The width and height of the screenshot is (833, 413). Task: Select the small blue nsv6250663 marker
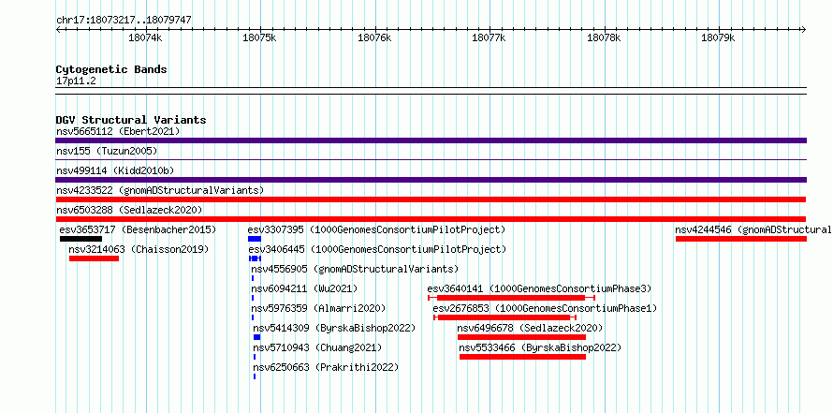(255, 376)
